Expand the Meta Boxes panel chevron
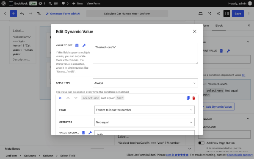Screen dimensions: 254x159 [x=190, y=149]
